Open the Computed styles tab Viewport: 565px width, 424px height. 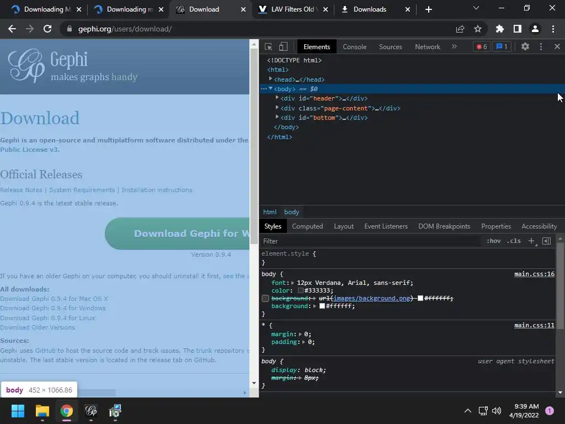[307, 226]
